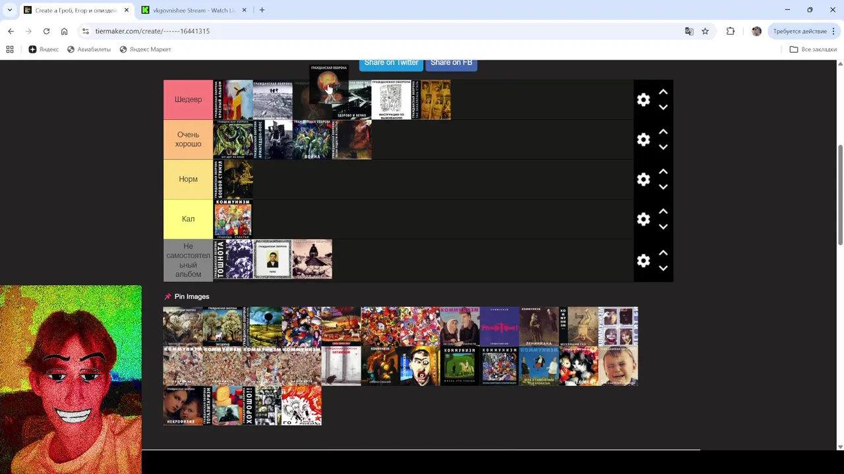Open settings gear for Кал tier
Image resolution: width=844 pixels, height=474 pixels.
point(644,219)
